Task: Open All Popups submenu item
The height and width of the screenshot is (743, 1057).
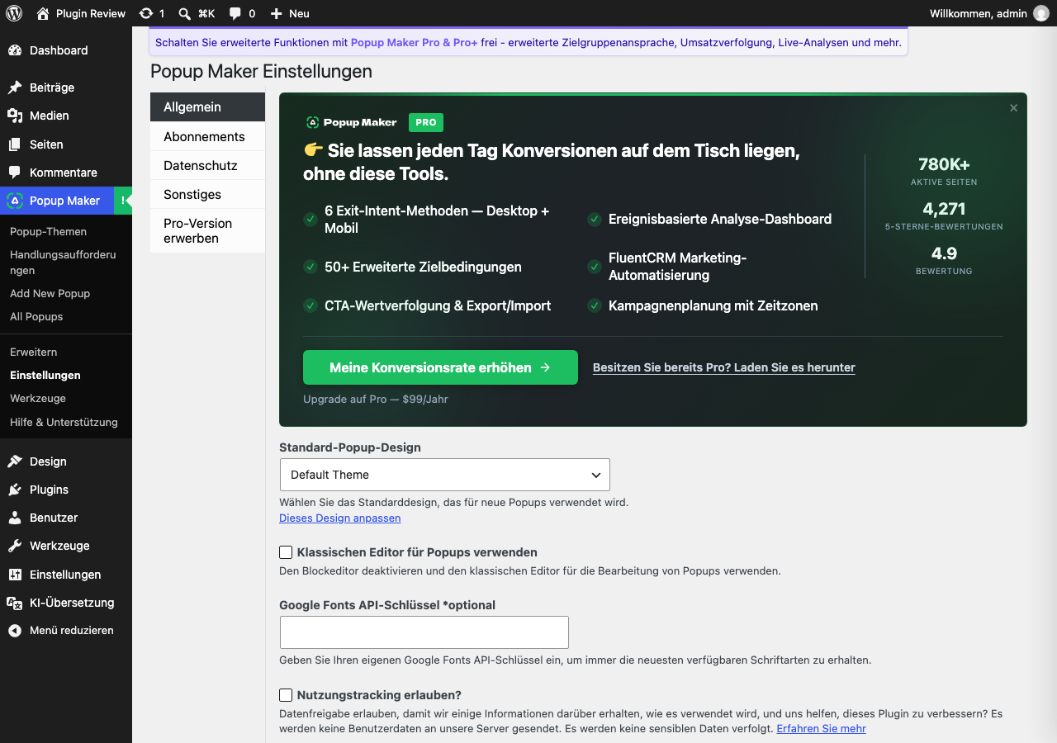Action: pyautogui.click(x=36, y=317)
